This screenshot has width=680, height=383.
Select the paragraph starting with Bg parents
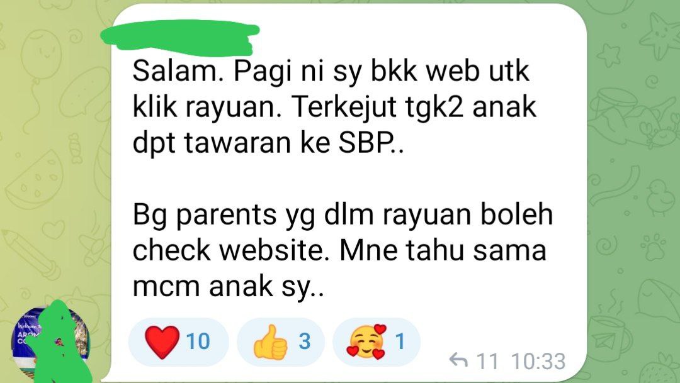tap(343, 250)
